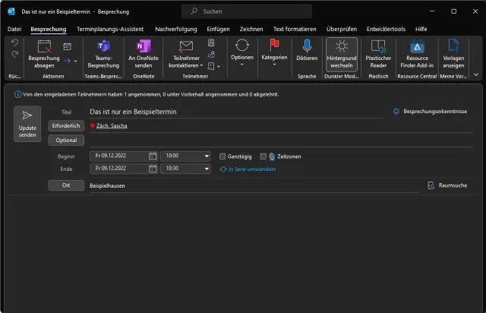Click the Besprechung absagen icon
The width and height of the screenshot is (486, 313).
pos(44,47)
